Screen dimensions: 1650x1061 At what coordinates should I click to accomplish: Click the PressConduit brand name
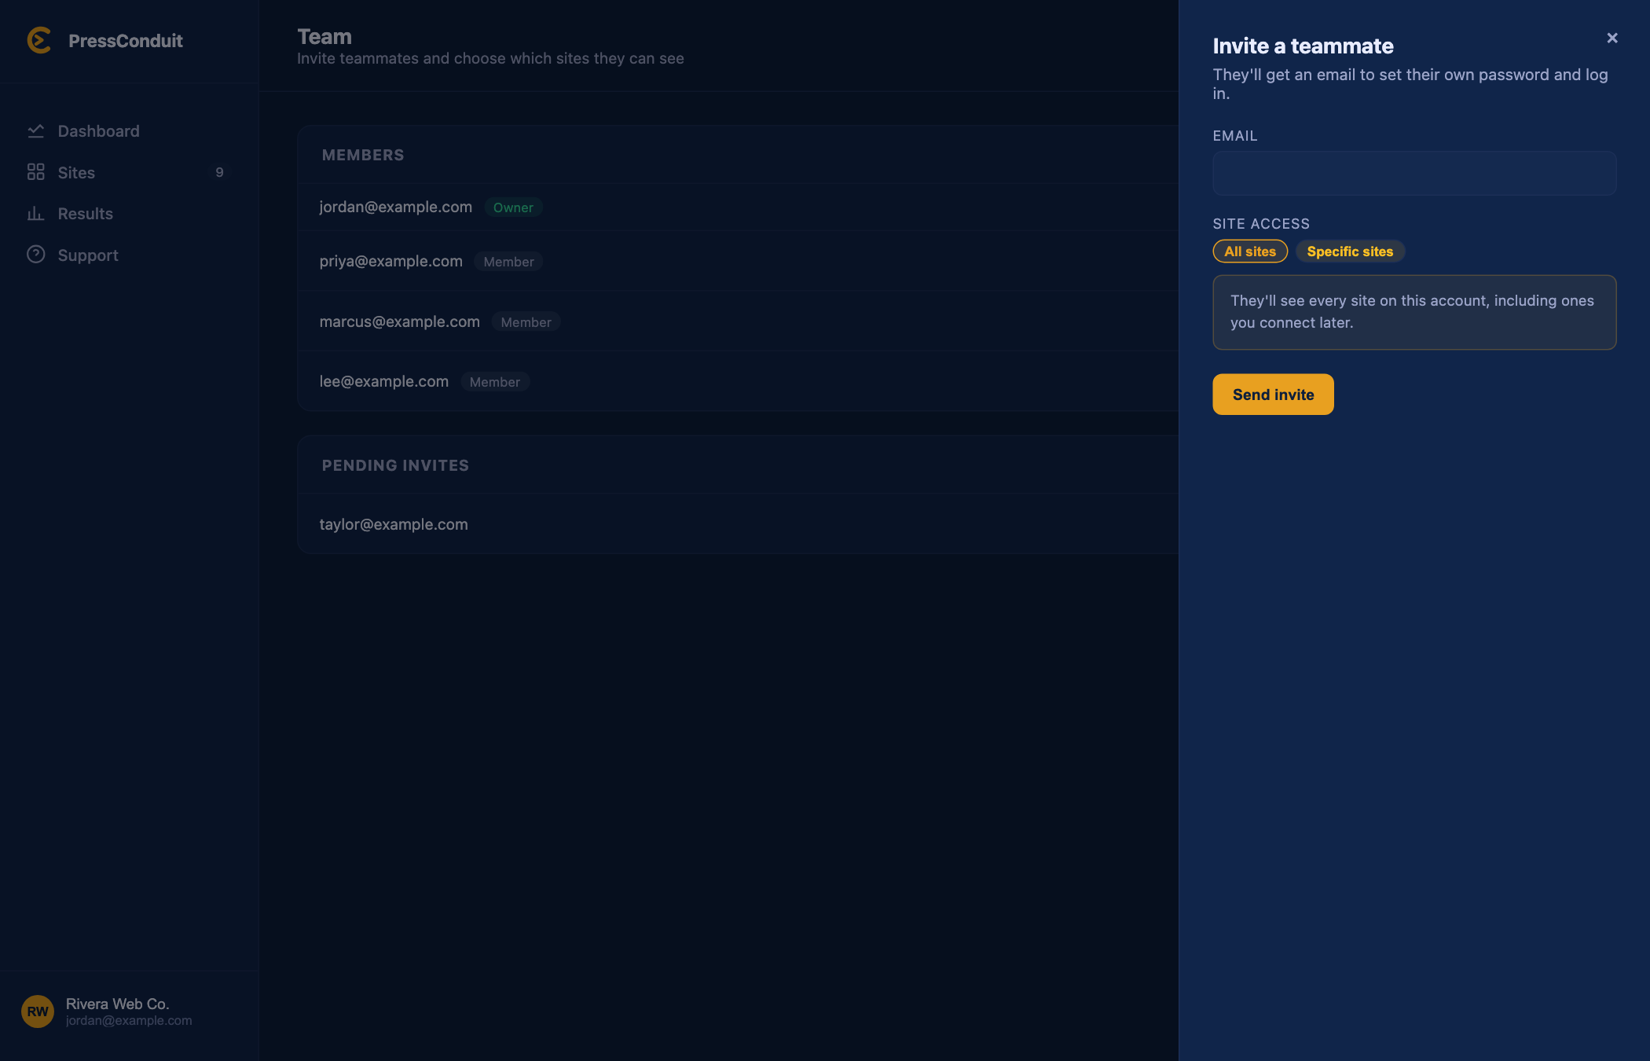click(x=126, y=41)
